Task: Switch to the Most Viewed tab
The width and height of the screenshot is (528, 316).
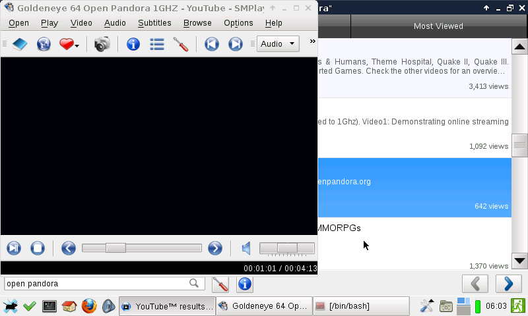Action: (x=438, y=26)
